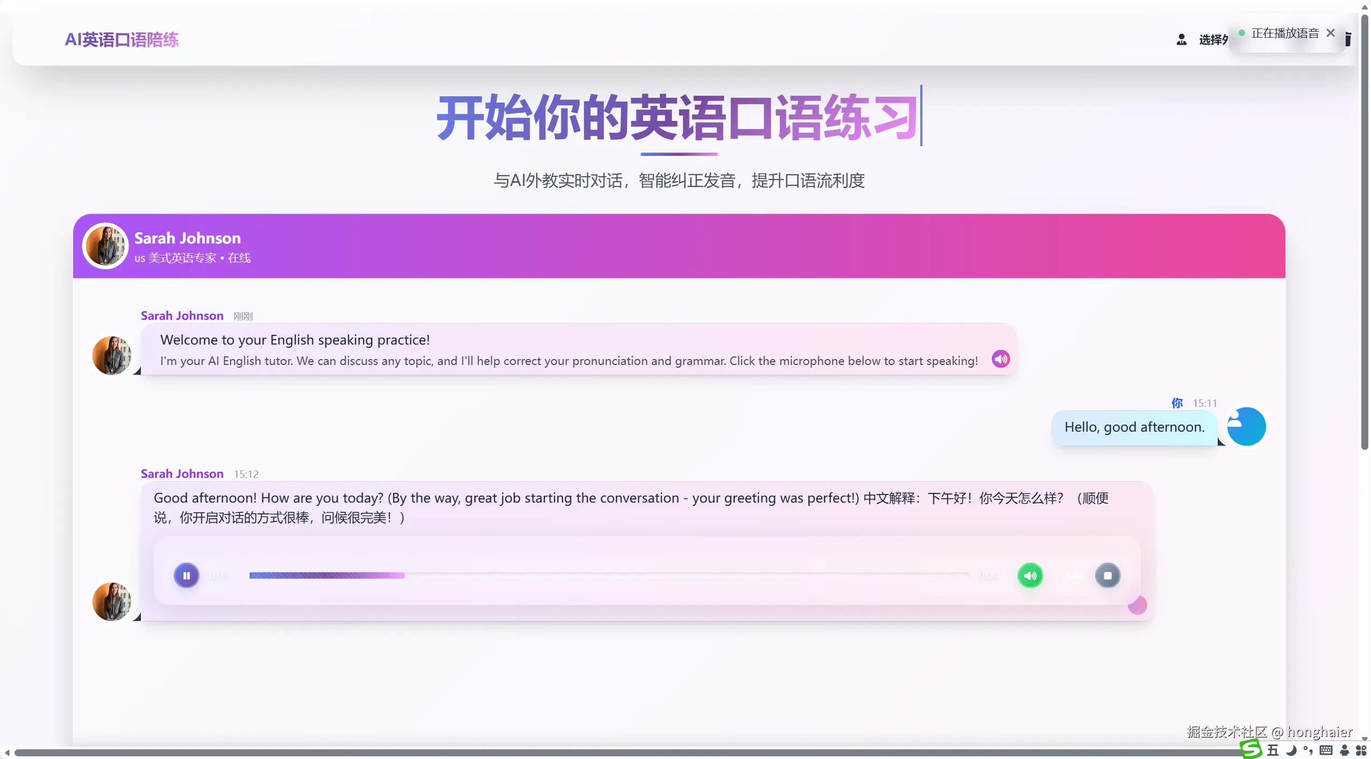Mute audio with green speaker button
Image resolution: width=1371 pixels, height=759 pixels.
pyautogui.click(x=1030, y=576)
